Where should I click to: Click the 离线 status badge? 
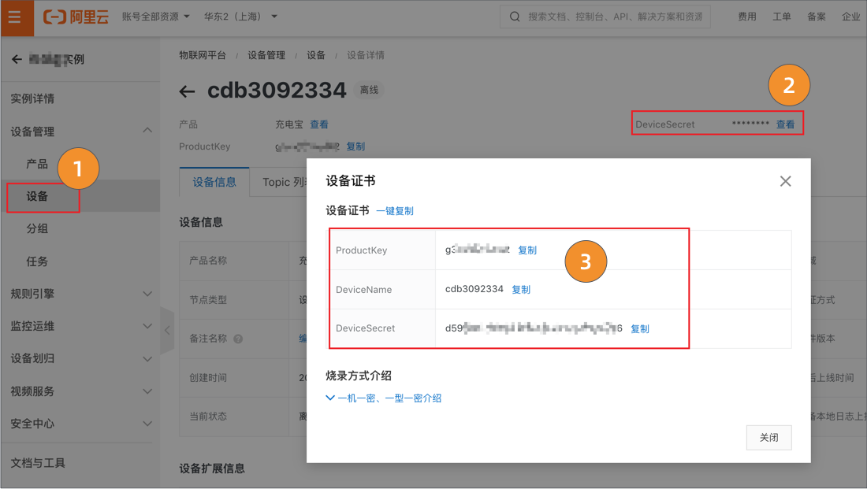click(x=369, y=90)
